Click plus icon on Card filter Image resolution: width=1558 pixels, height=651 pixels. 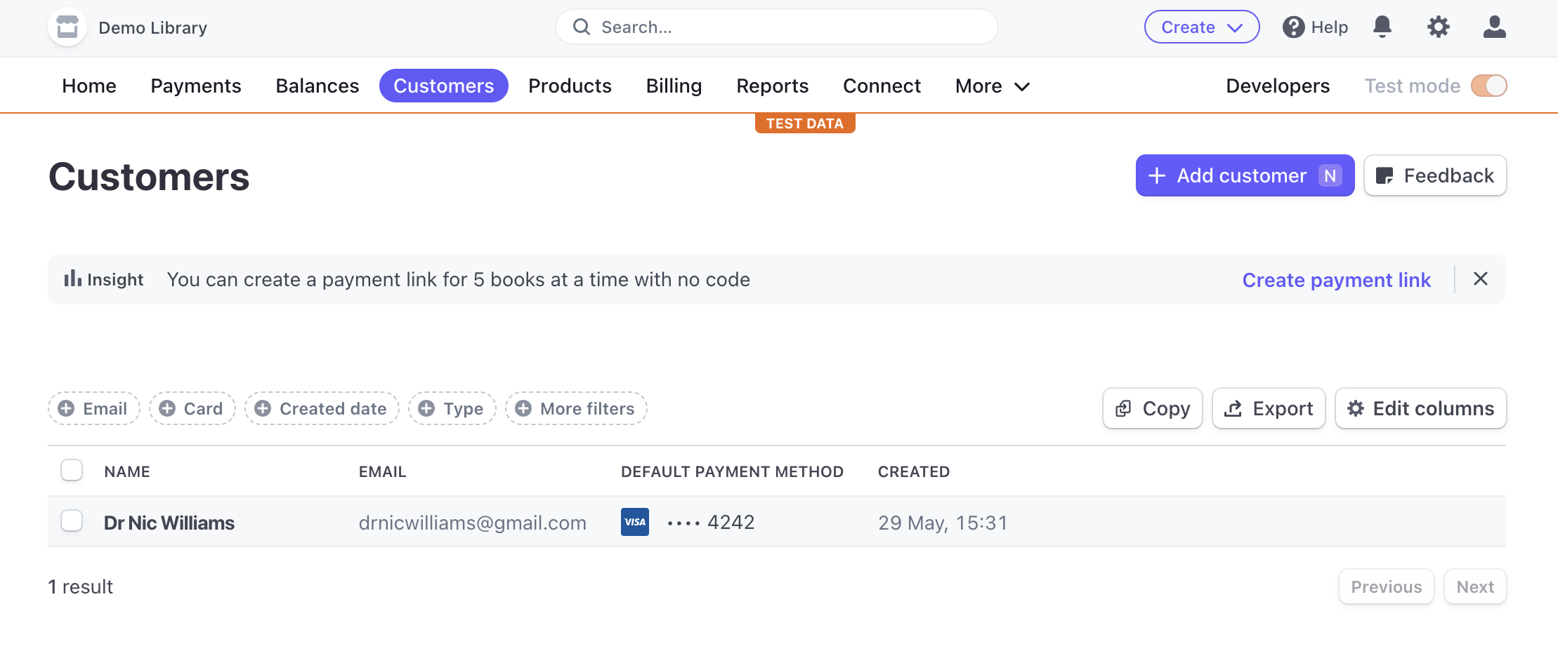tap(167, 408)
